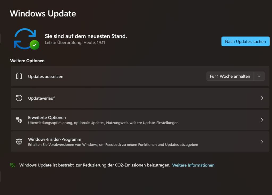
Task: Click the green leaf CO2 icon
Action: coord(13,165)
